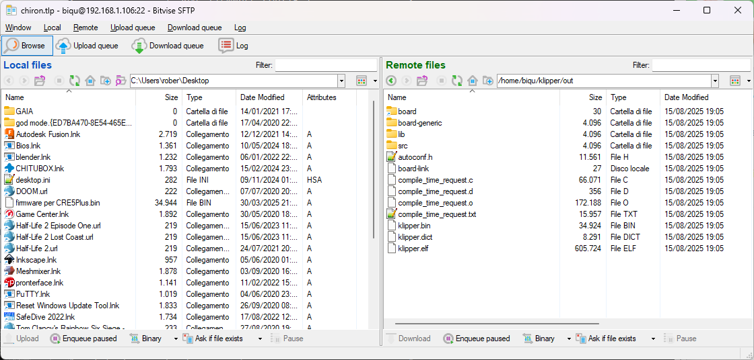
Task: Sort Remote files by Size column
Action: pyautogui.click(x=582, y=97)
